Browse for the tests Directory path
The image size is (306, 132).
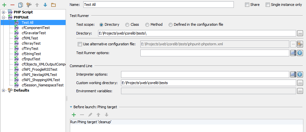coord(300,33)
